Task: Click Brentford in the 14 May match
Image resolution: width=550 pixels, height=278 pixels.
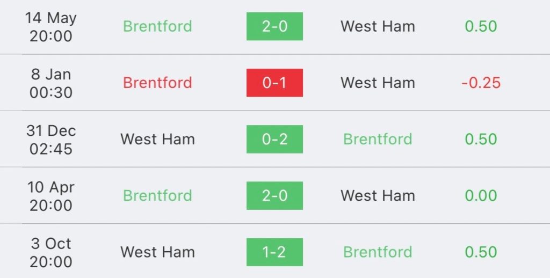Action: coord(157,26)
